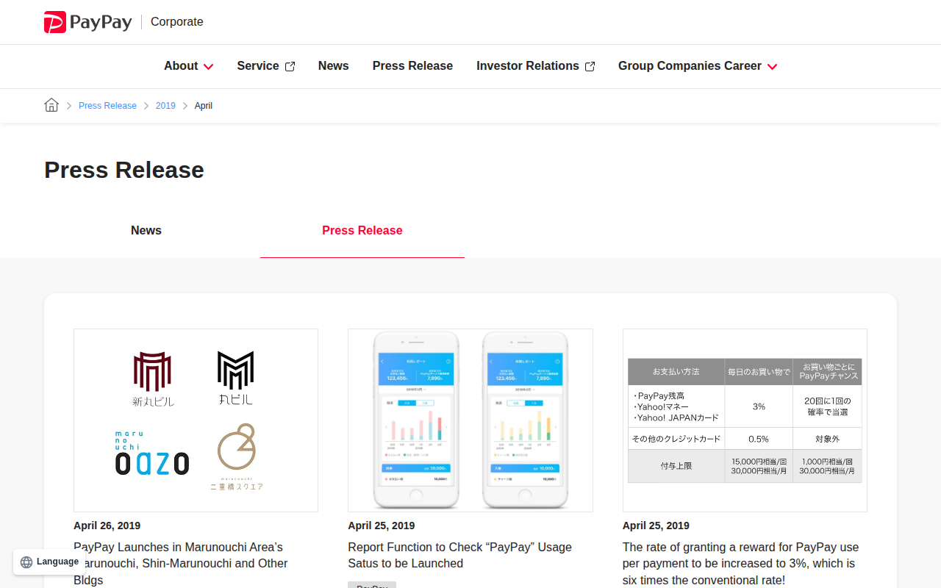Screen dimensions: 941x588
Task: Click date under the usage report thumbnail
Action: [382, 526]
